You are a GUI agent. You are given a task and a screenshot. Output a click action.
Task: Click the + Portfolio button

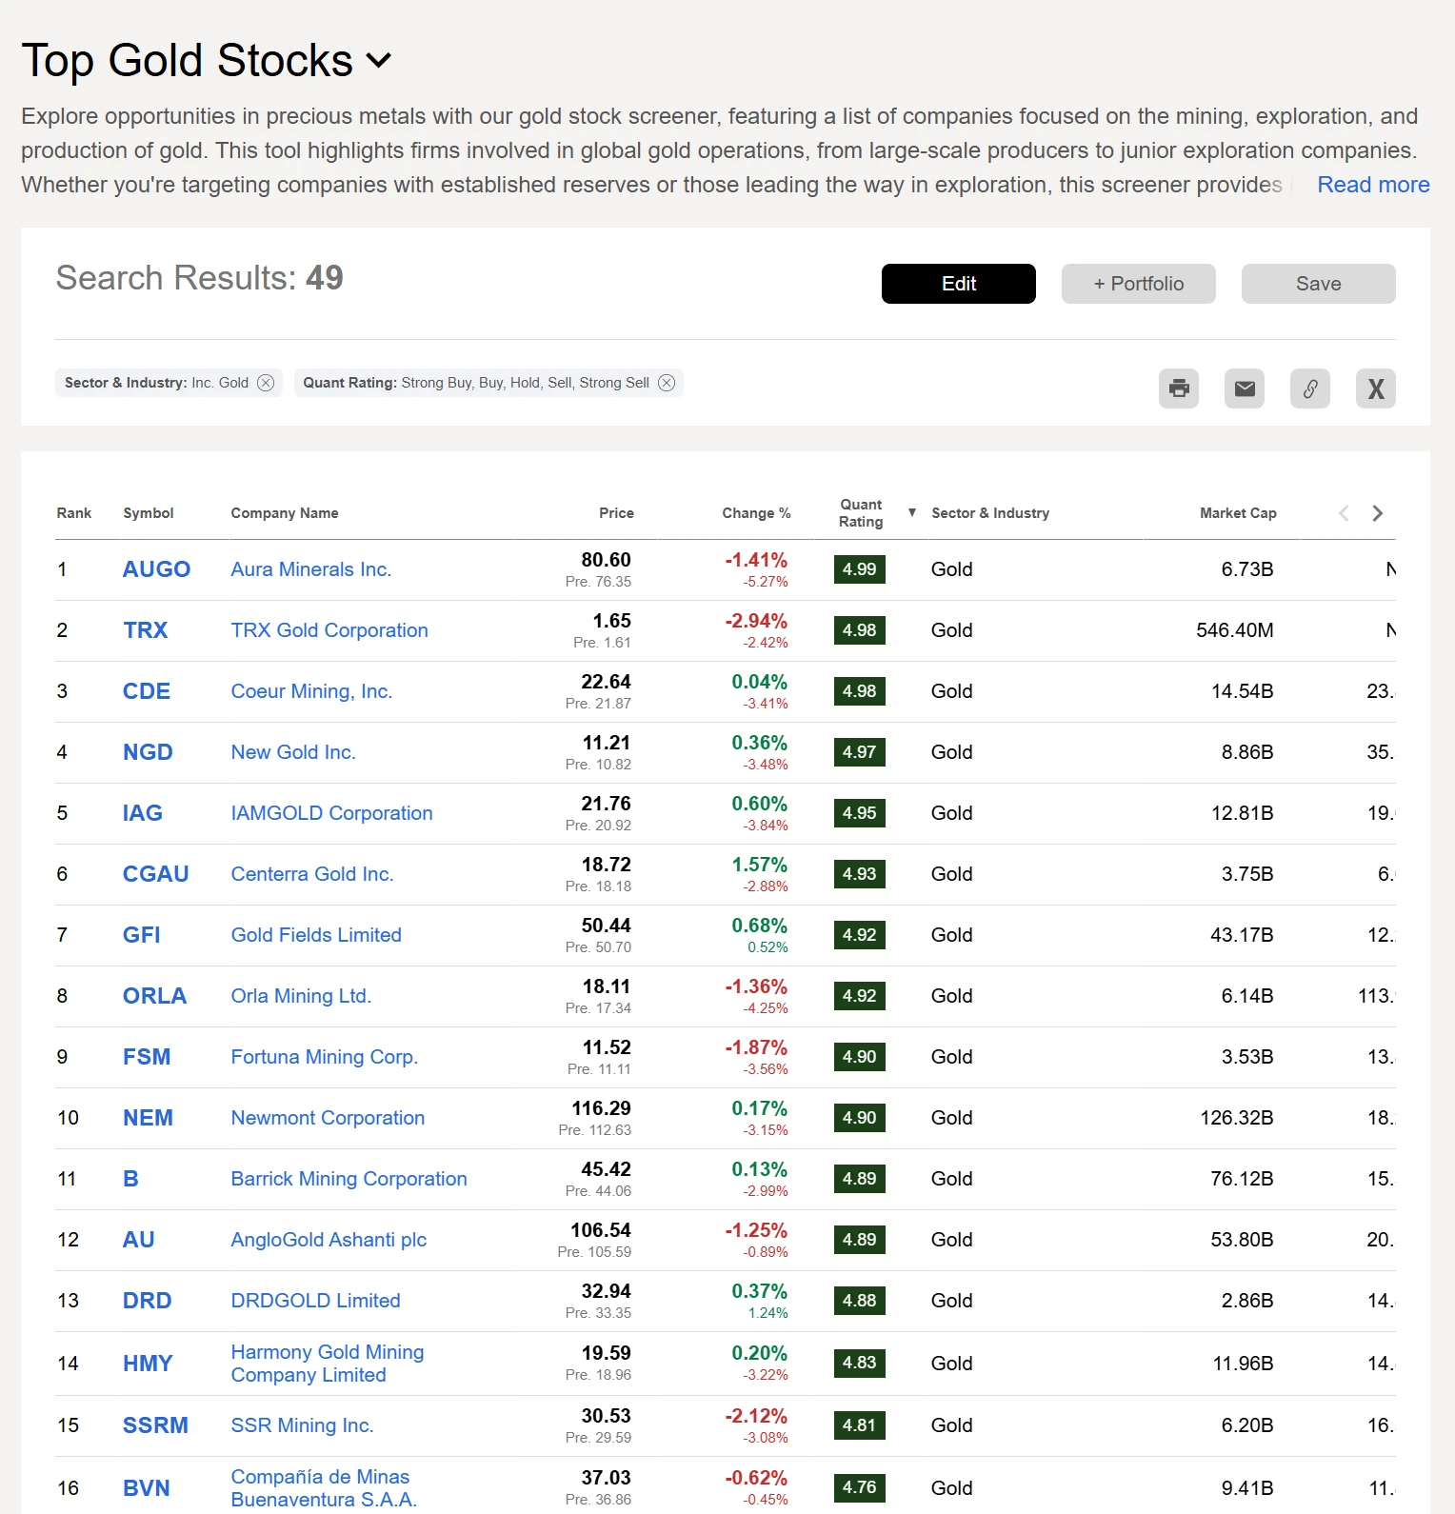(x=1138, y=284)
